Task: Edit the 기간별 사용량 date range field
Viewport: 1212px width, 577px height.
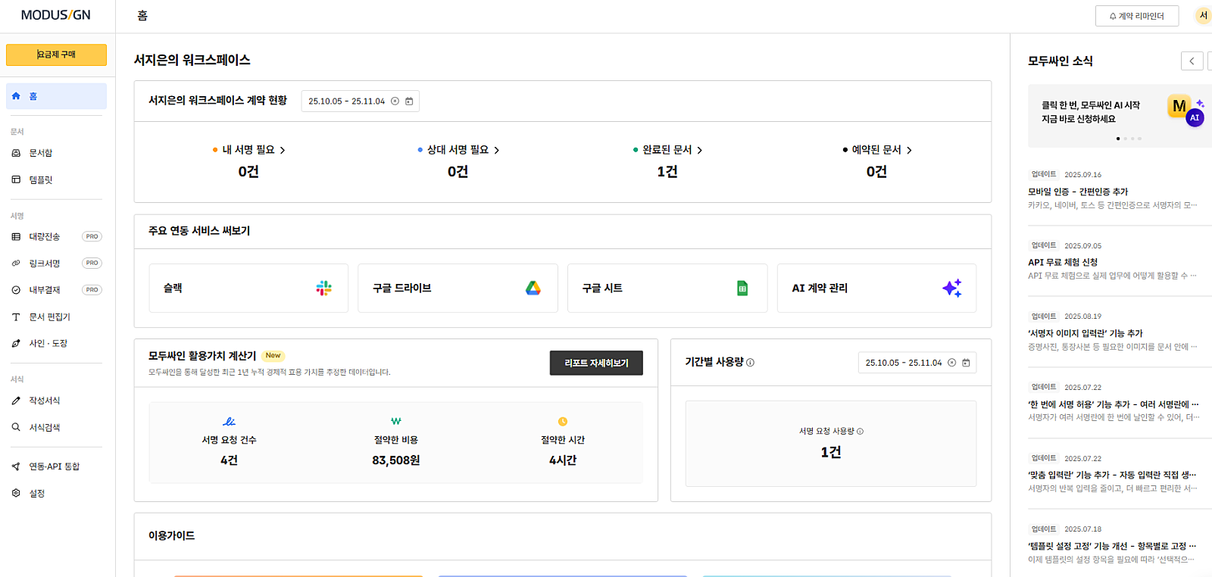Action: click(917, 363)
